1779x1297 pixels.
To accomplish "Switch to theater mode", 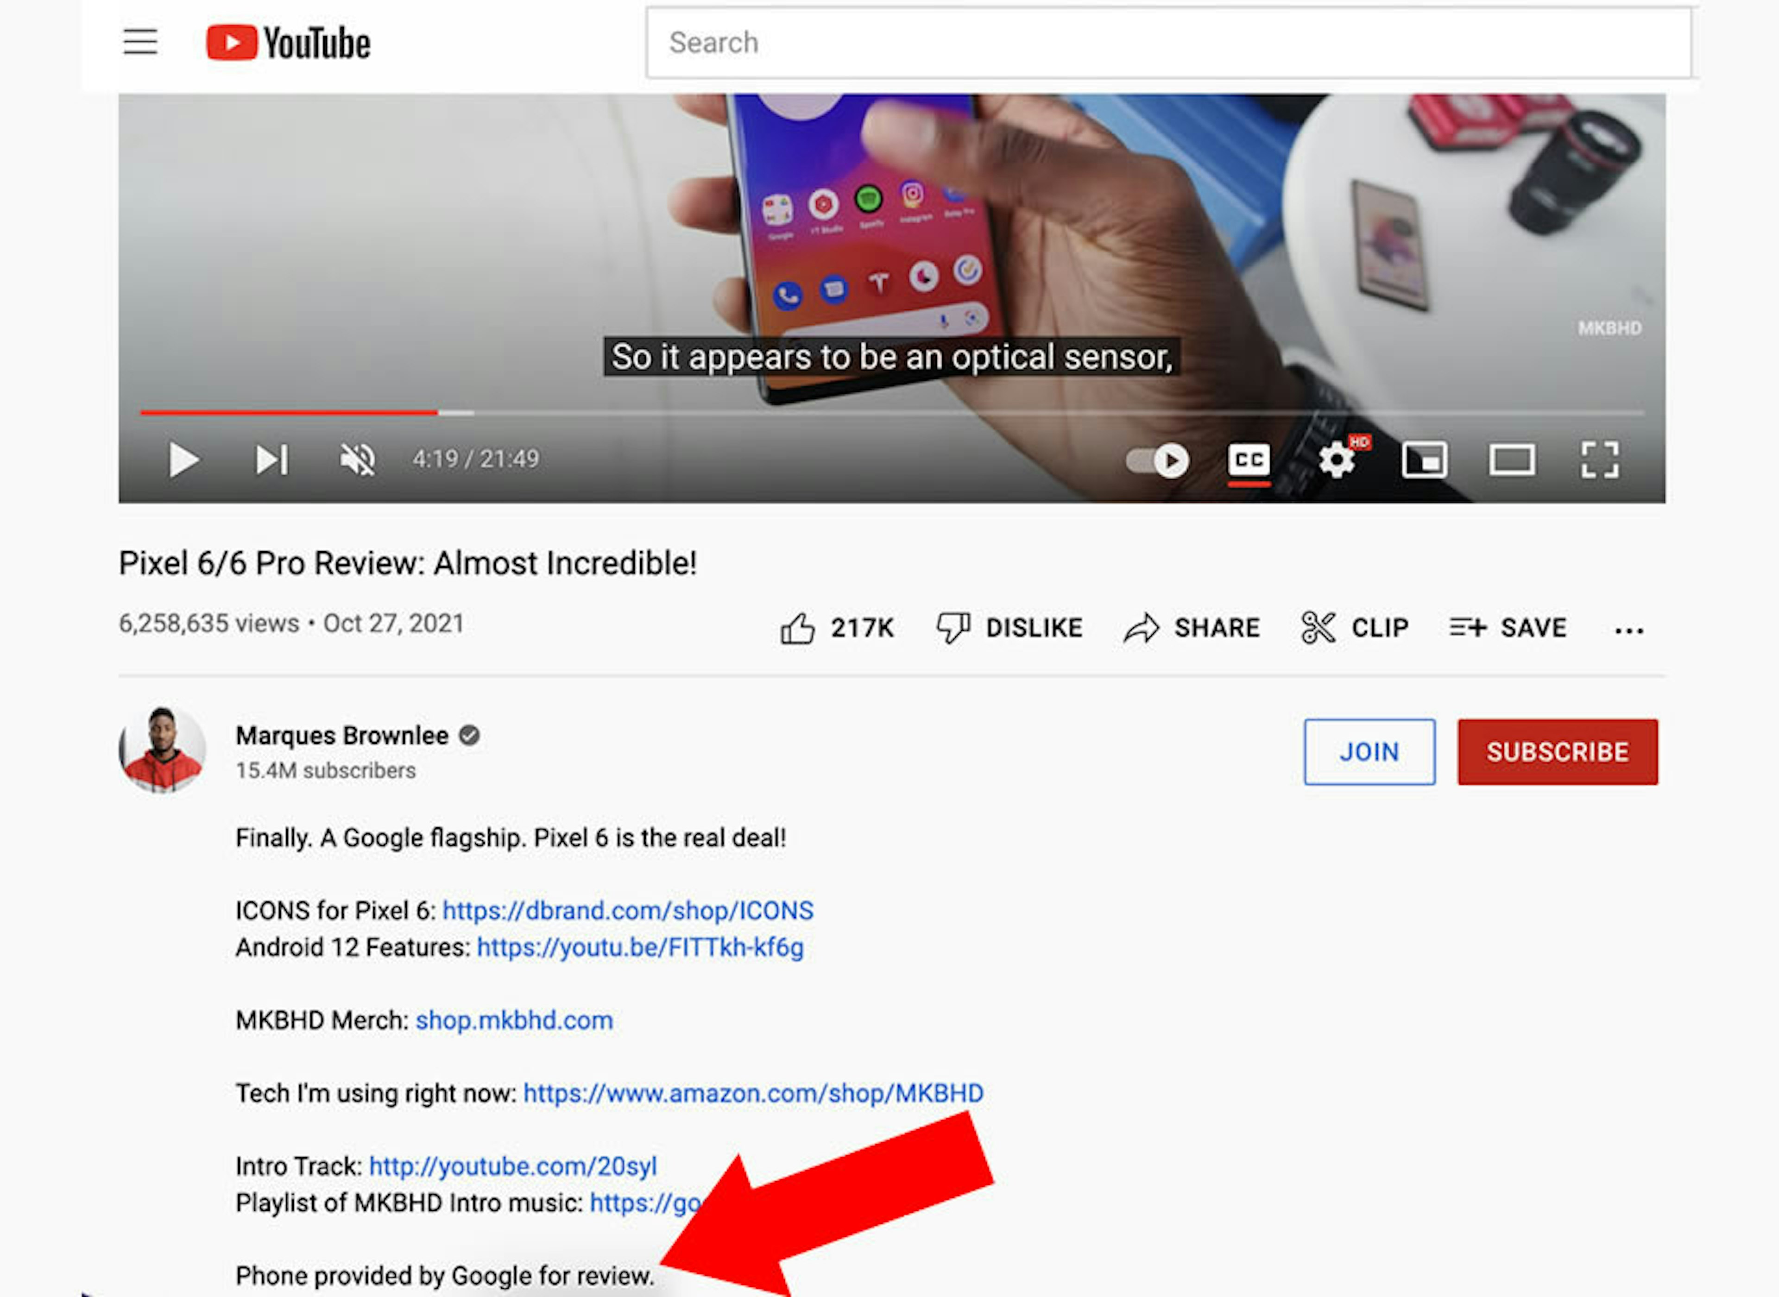I will click(x=1512, y=460).
